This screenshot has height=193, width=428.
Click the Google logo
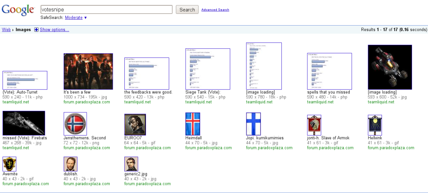tap(18, 10)
